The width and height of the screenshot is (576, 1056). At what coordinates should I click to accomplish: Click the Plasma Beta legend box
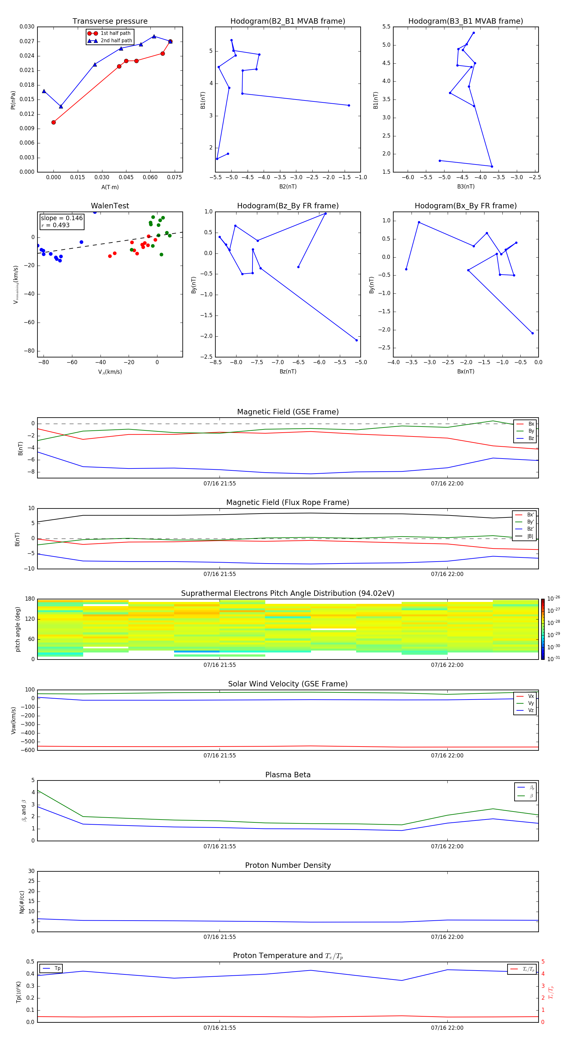(525, 792)
